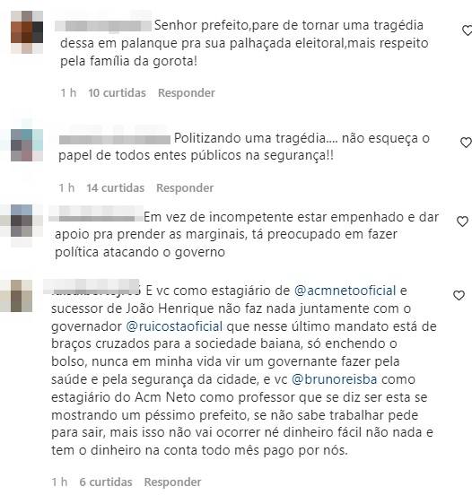Open the @ruicostaoficial mention link
This screenshot has width=472, height=495.
click(174, 326)
